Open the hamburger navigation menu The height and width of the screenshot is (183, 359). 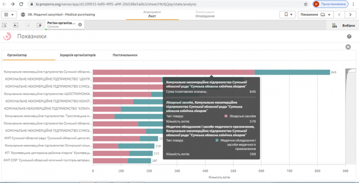9,15
